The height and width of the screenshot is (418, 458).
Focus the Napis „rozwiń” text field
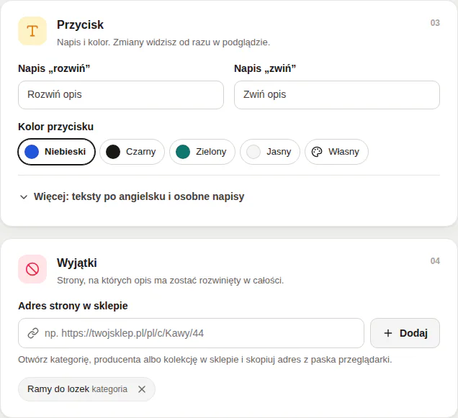click(121, 95)
